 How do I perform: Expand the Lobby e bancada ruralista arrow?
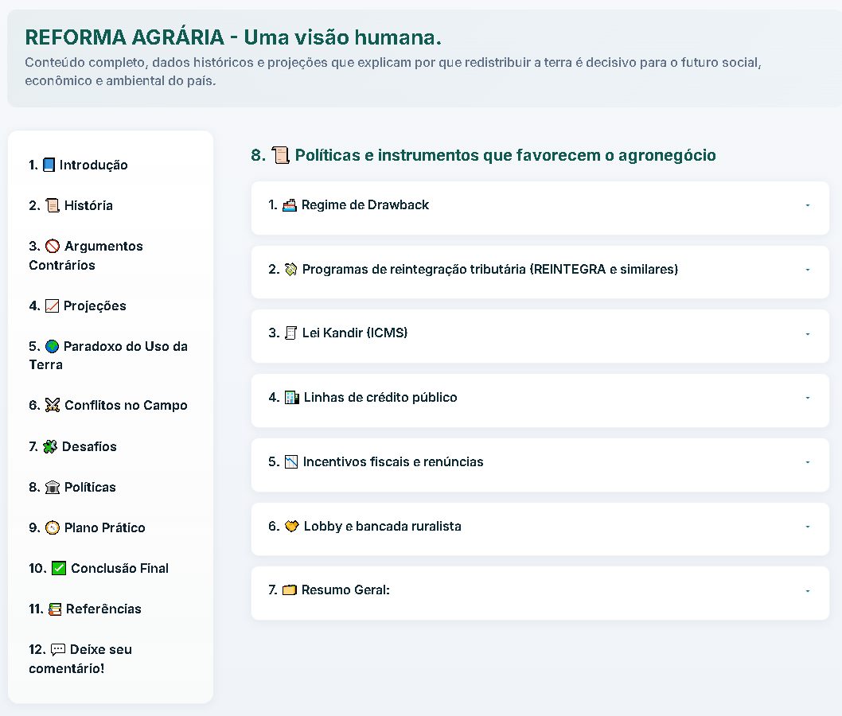click(808, 527)
